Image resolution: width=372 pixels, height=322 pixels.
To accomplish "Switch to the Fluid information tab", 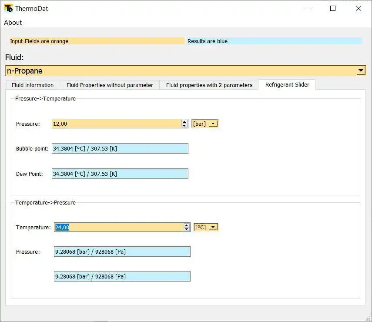I will pyautogui.click(x=32, y=85).
